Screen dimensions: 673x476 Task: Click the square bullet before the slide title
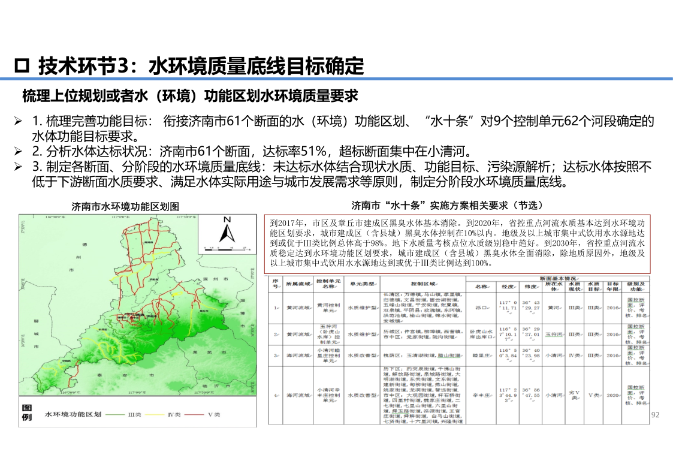(x=22, y=66)
